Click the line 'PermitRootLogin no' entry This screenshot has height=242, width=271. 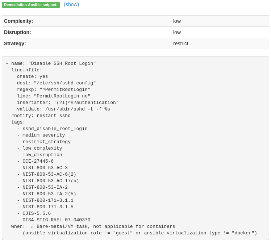(54, 96)
